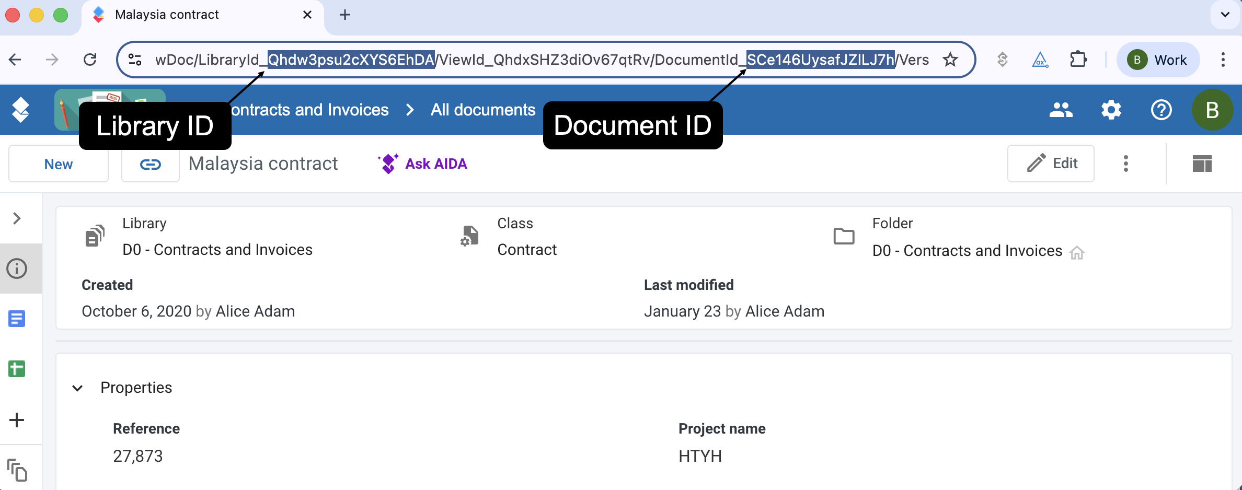Open document more options vertical dots
Viewport: 1242px width, 490px height.
1126,164
